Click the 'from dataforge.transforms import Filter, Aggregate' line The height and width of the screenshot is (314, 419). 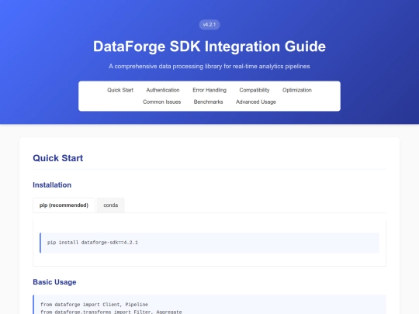[111, 312]
